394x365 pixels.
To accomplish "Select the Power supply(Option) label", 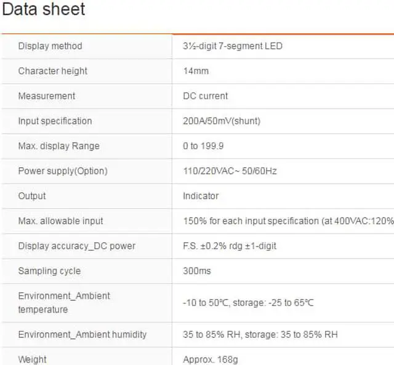I will pos(62,171).
